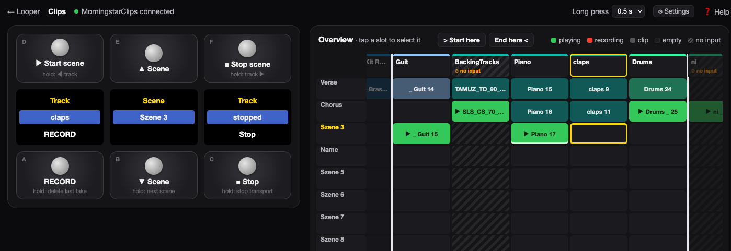This screenshot has height=251, width=731.
Task: Click the round knob on switch C
Action: [x=247, y=166]
